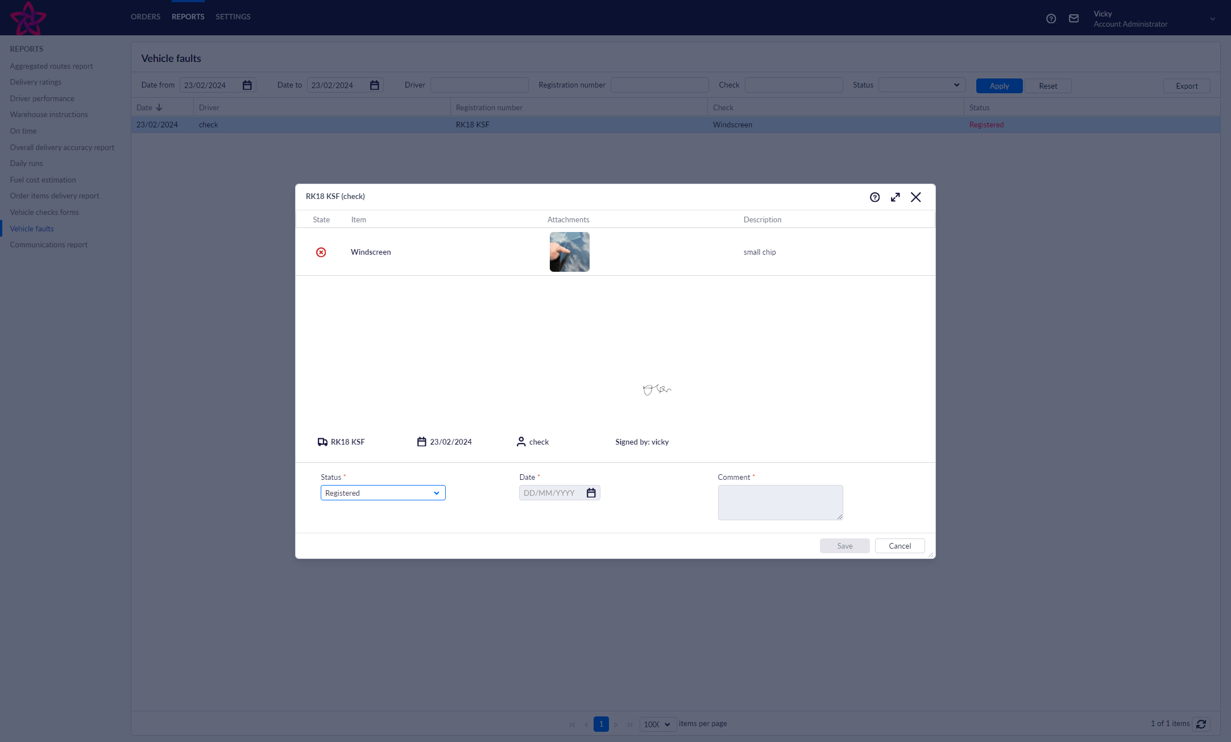Open the SETTINGS menu
Screen dimensions: 1231x742
click(233, 17)
